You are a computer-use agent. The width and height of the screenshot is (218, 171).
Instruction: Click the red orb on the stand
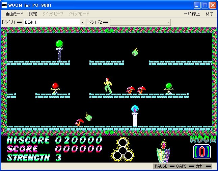tap(55, 85)
